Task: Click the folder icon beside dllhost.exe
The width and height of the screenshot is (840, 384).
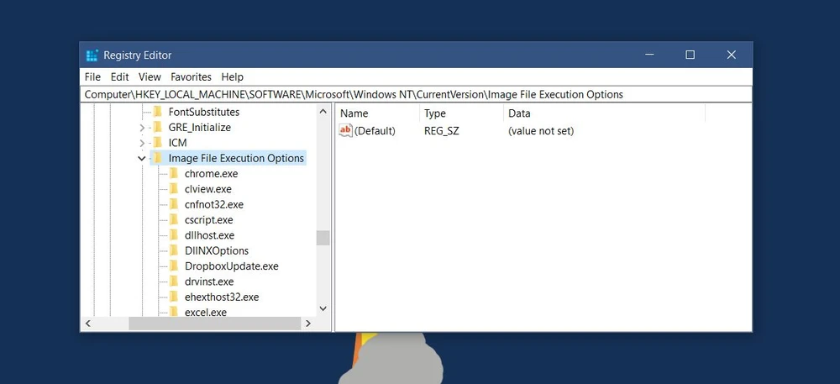Action: coord(174,235)
